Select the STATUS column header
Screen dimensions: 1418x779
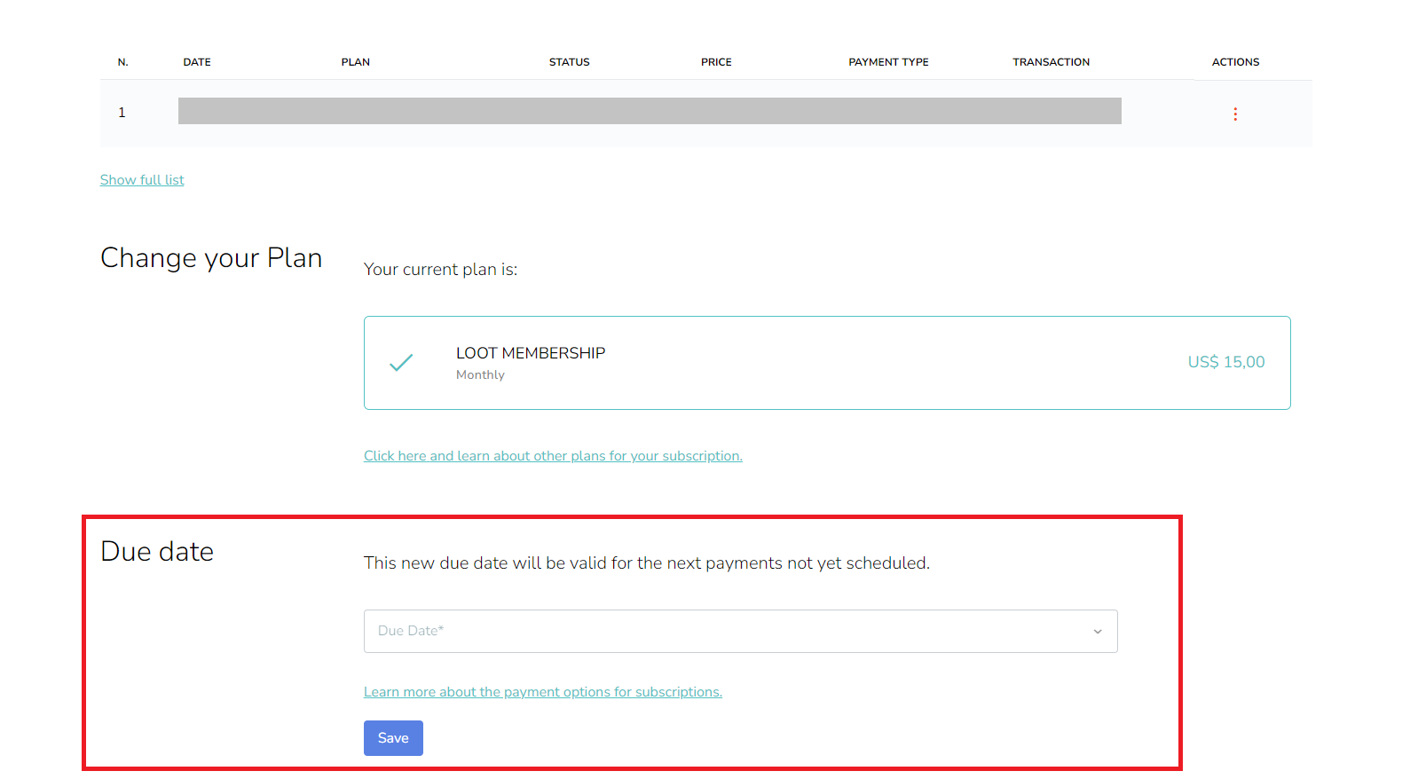(569, 62)
